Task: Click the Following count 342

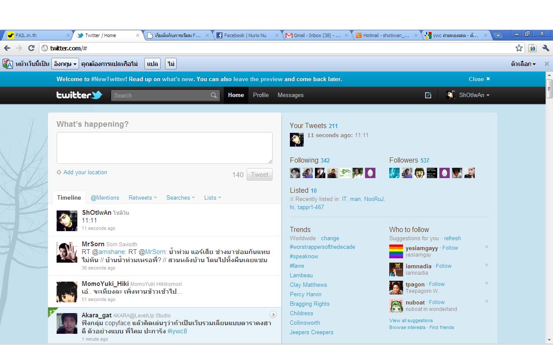Action: point(325,160)
